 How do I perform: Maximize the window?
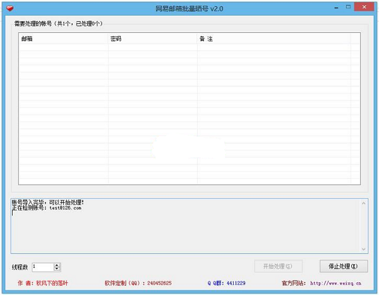(x=348, y=7)
